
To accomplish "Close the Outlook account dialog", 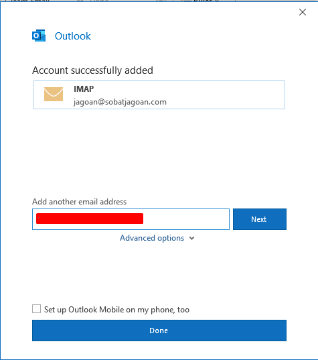I will coord(303,12).
